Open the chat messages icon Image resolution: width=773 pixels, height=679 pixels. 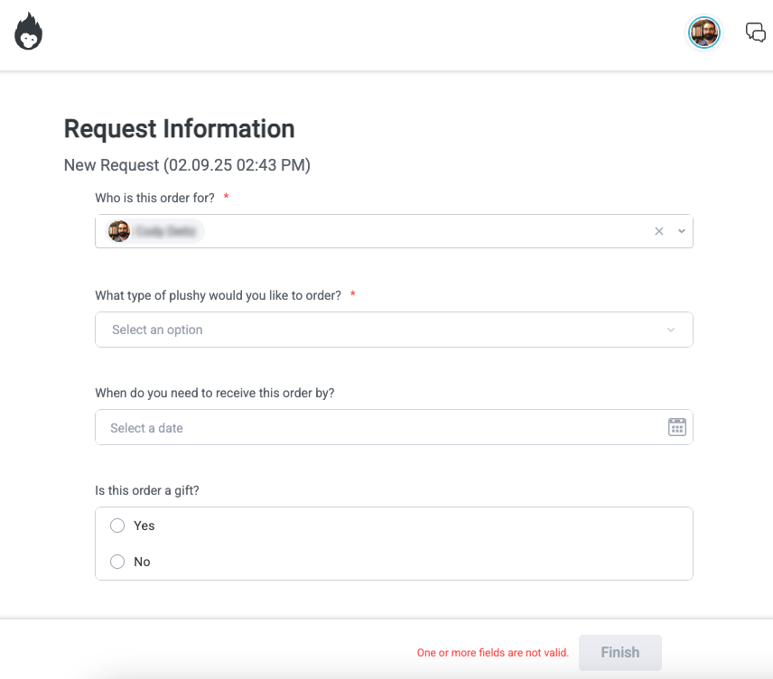[755, 33]
